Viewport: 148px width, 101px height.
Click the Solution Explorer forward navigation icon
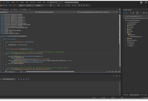[127, 13]
